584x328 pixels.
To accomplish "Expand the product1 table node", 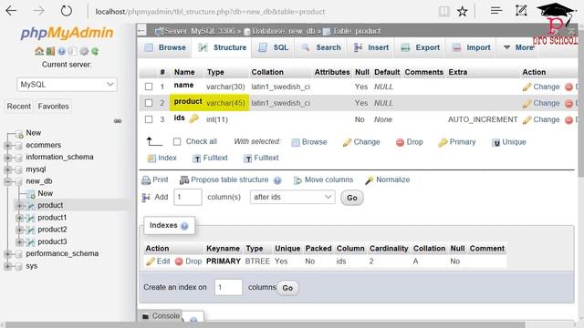I will [20, 218].
